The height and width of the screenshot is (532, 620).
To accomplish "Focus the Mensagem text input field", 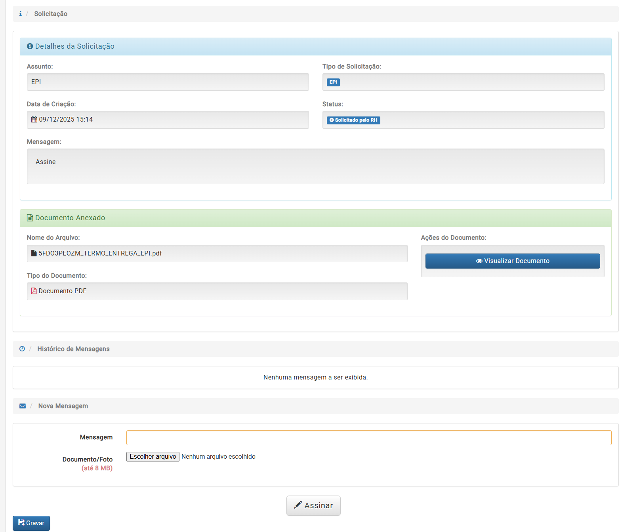I will (368, 438).
